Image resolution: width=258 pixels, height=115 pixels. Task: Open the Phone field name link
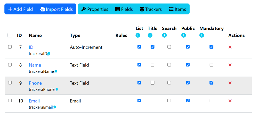pos(35,83)
